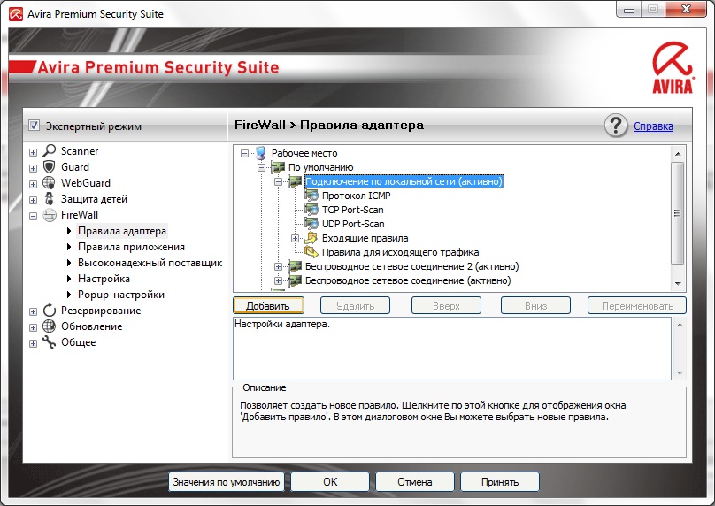The width and height of the screenshot is (715, 506).
Task: Collapse the По умолчанию node
Action: [261, 168]
